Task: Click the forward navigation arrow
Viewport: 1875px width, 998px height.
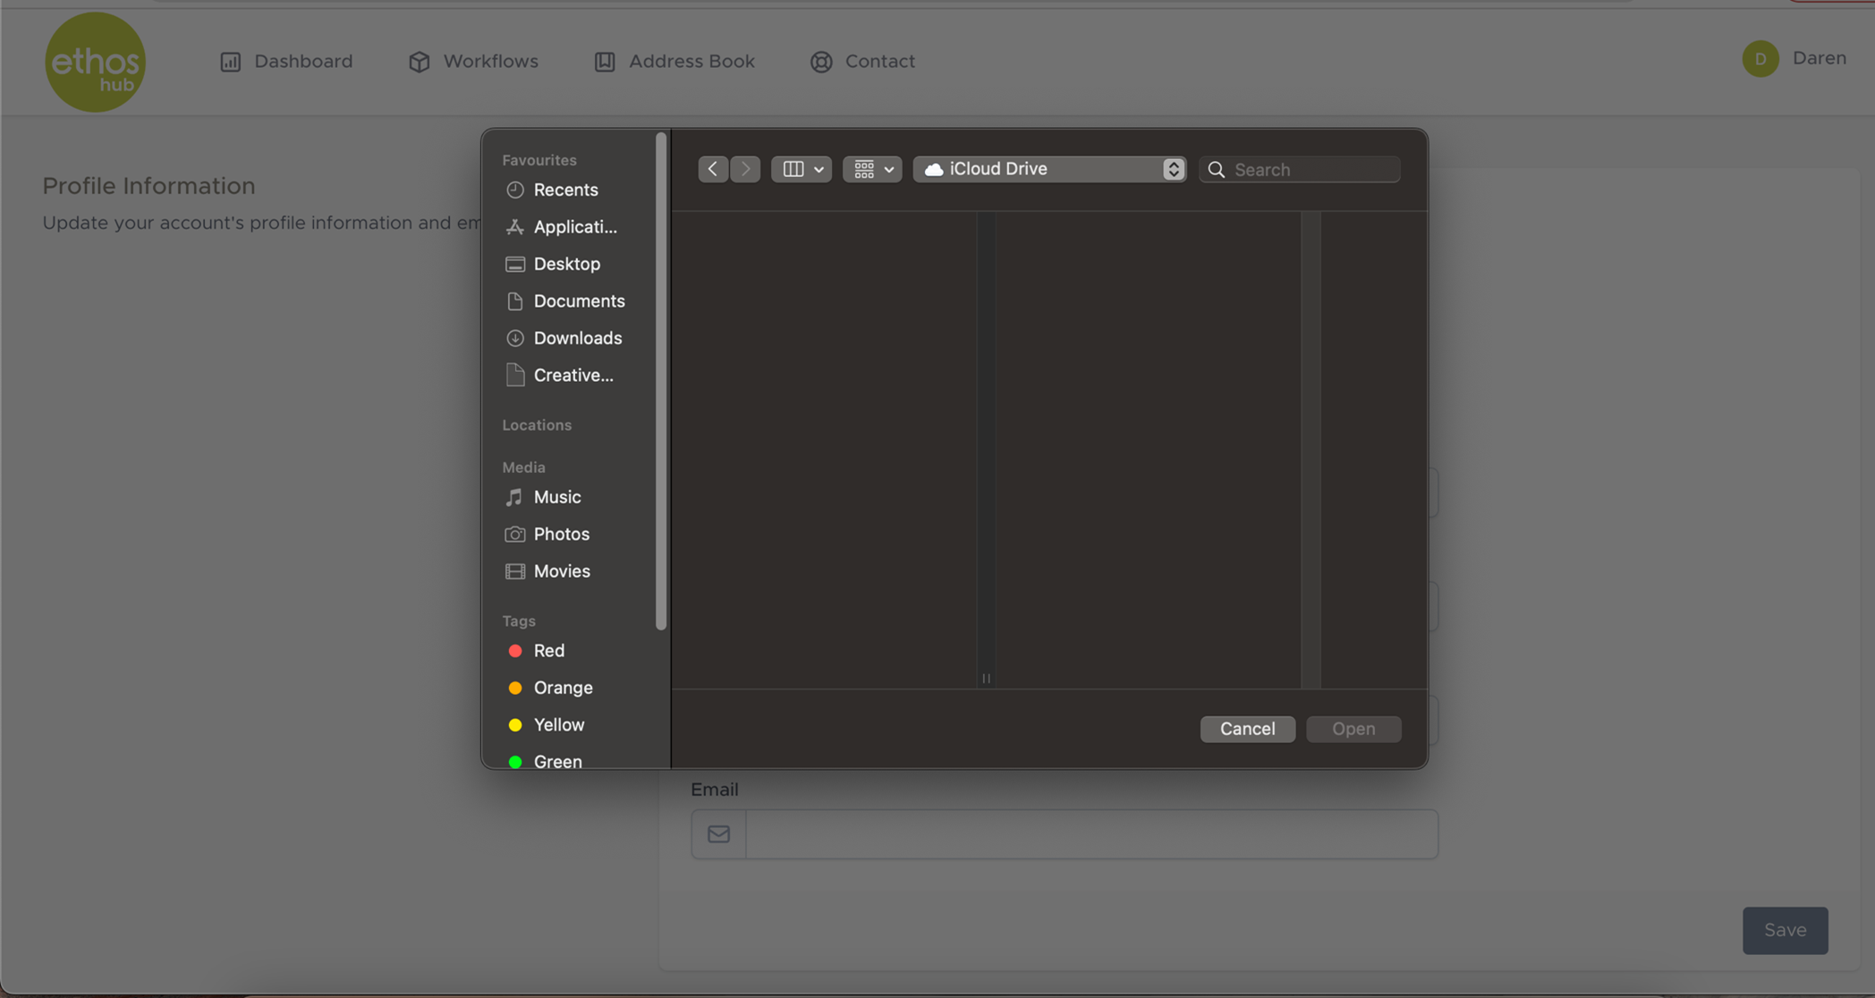Action: [x=745, y=169]
